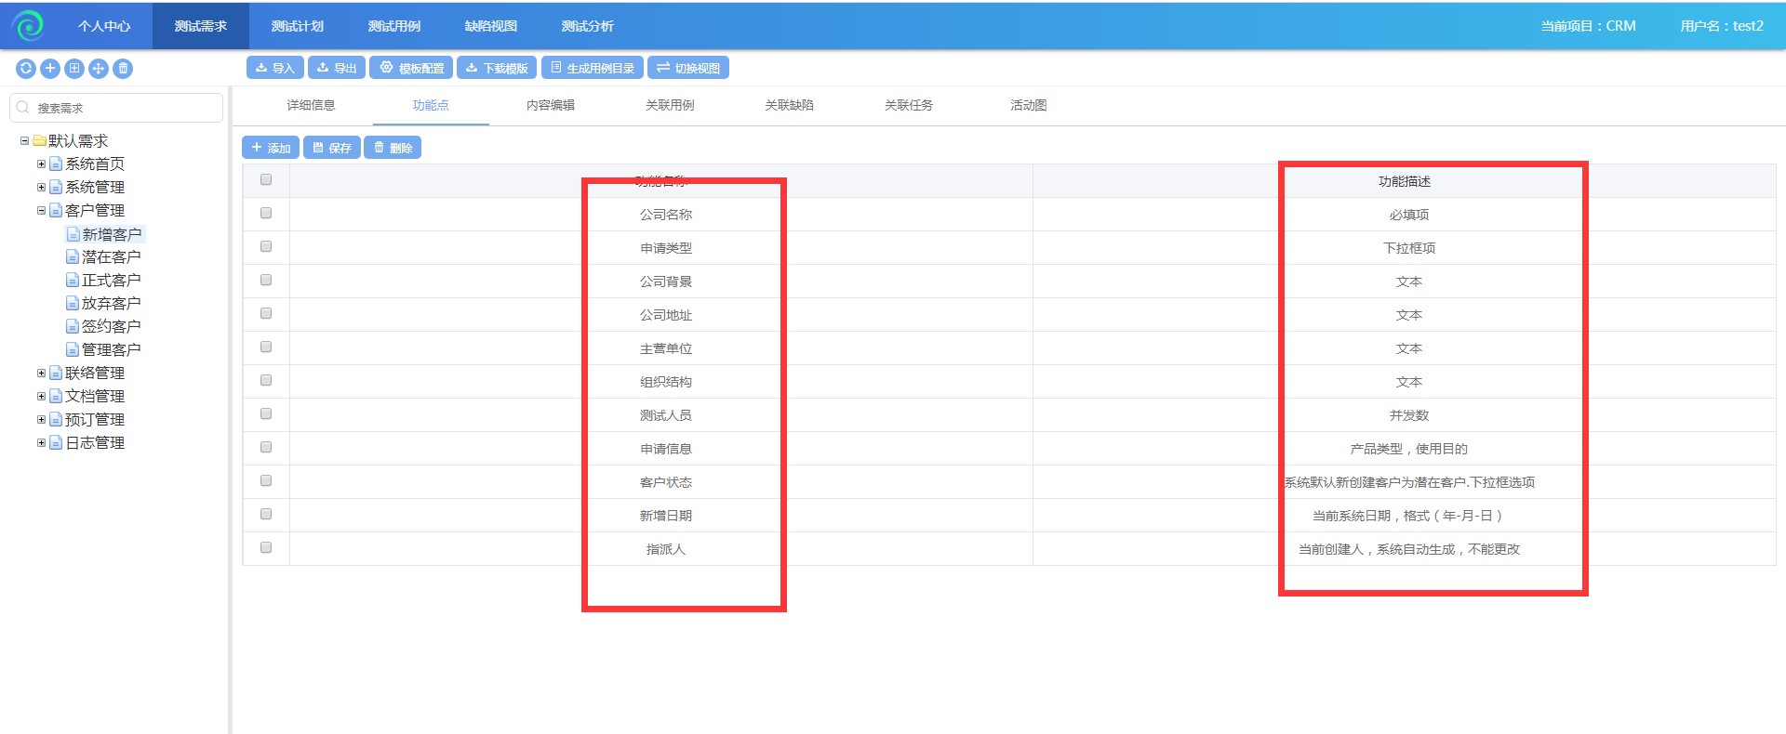Image resolution: width=1786 pixels, height=734 pixels.
Task: Select the checkbox next to 指派人
Action: [x=266, y=548]
